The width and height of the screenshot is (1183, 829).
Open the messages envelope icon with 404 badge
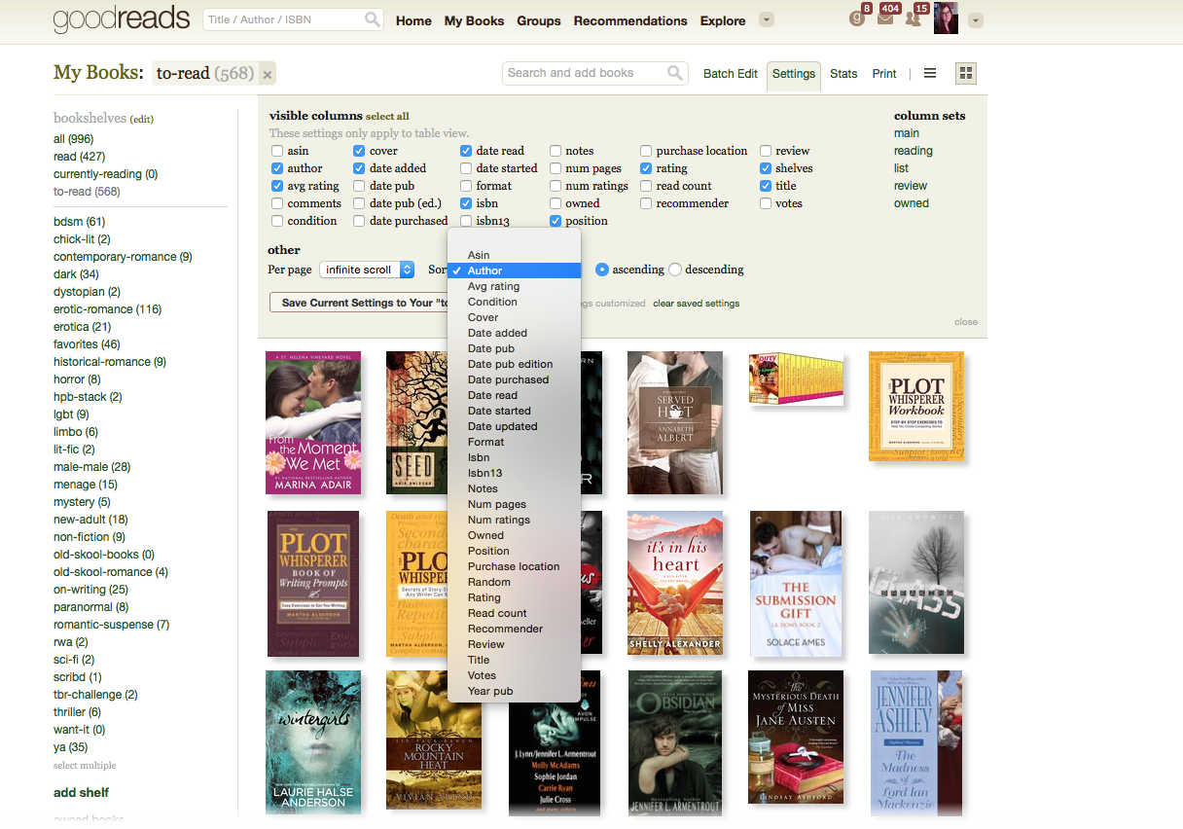click(x=885, y=18)
